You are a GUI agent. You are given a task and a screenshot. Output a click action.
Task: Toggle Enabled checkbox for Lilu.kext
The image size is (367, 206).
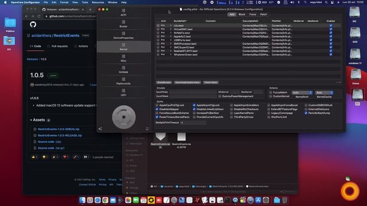tap(331, 25)
